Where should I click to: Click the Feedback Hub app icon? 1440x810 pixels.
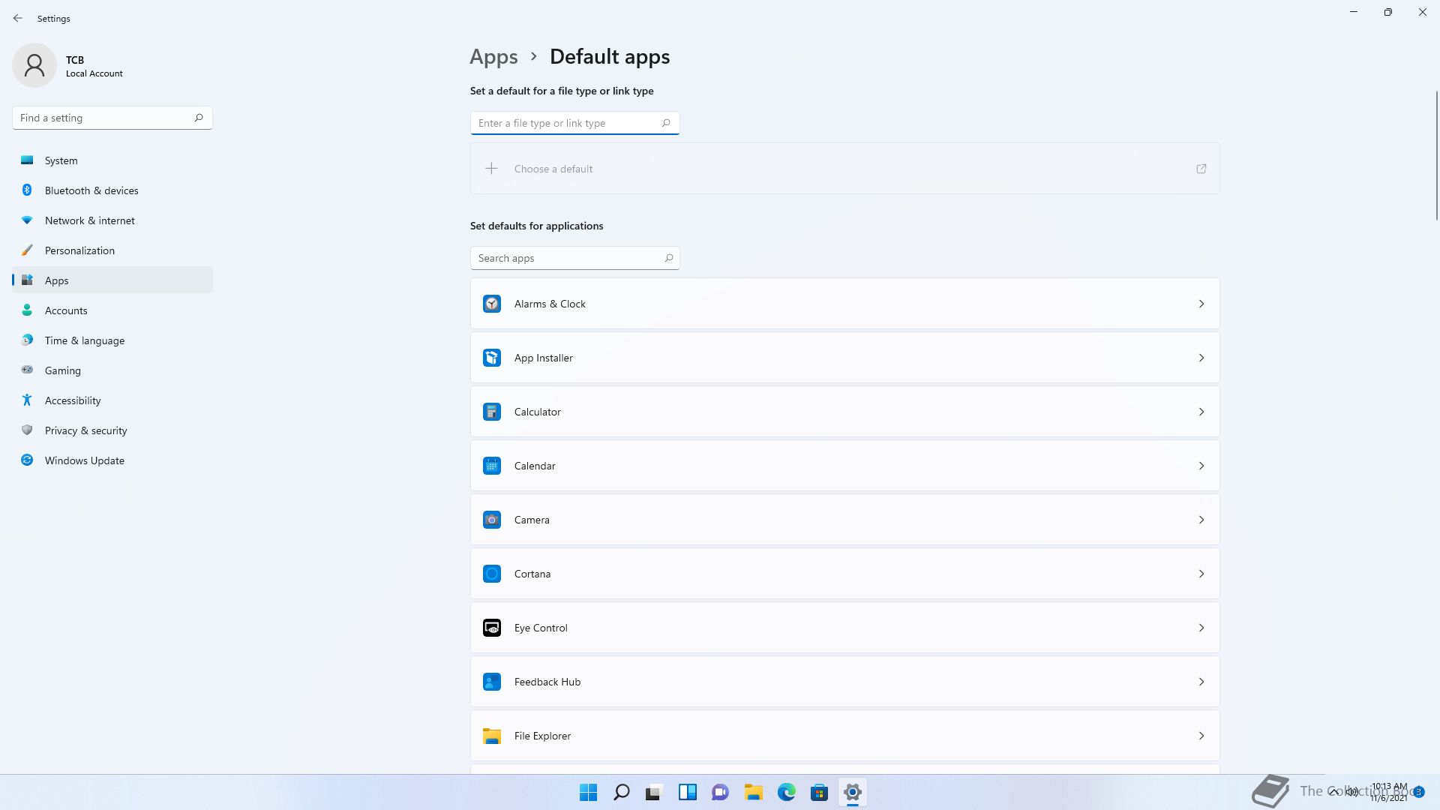[x=492, y=682]
